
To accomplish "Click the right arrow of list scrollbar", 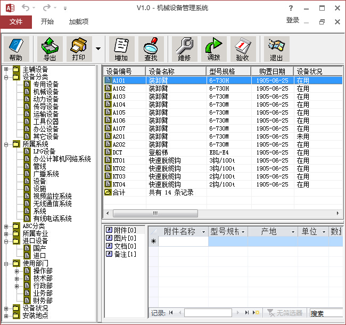I will [x=338, y=213].
